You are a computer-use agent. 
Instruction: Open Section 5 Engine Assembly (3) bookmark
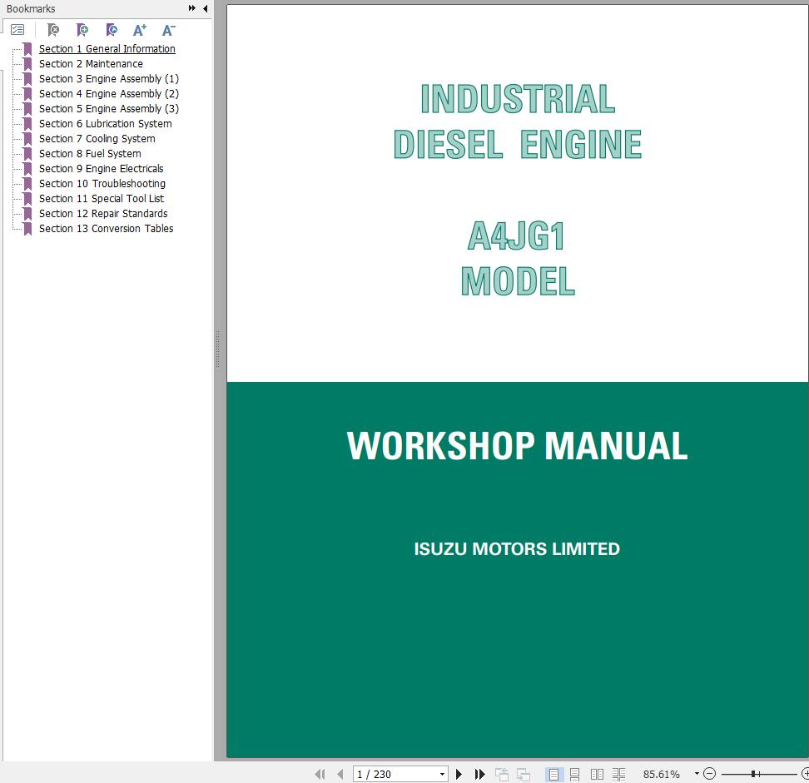click(x=109, y=108)
